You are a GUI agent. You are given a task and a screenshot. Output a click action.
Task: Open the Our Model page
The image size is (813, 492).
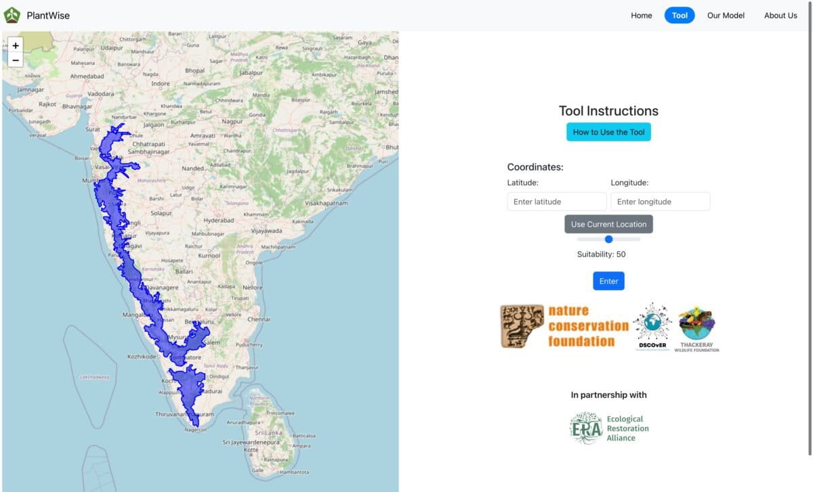click(726, 16)
